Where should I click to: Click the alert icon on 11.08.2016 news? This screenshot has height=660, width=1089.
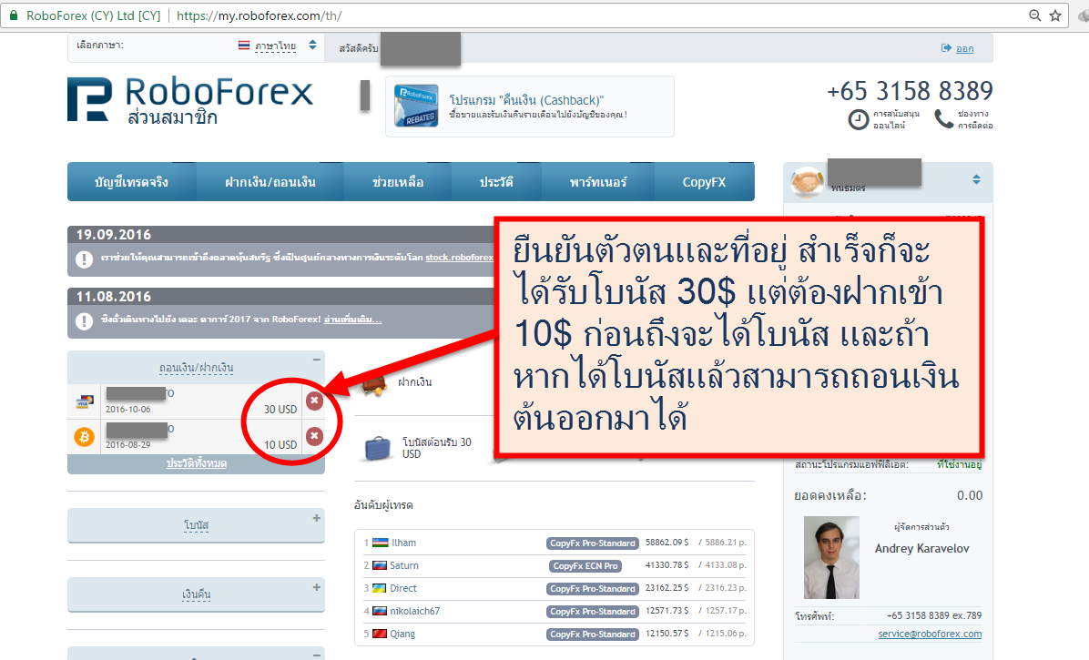click(x=84, y=321)
